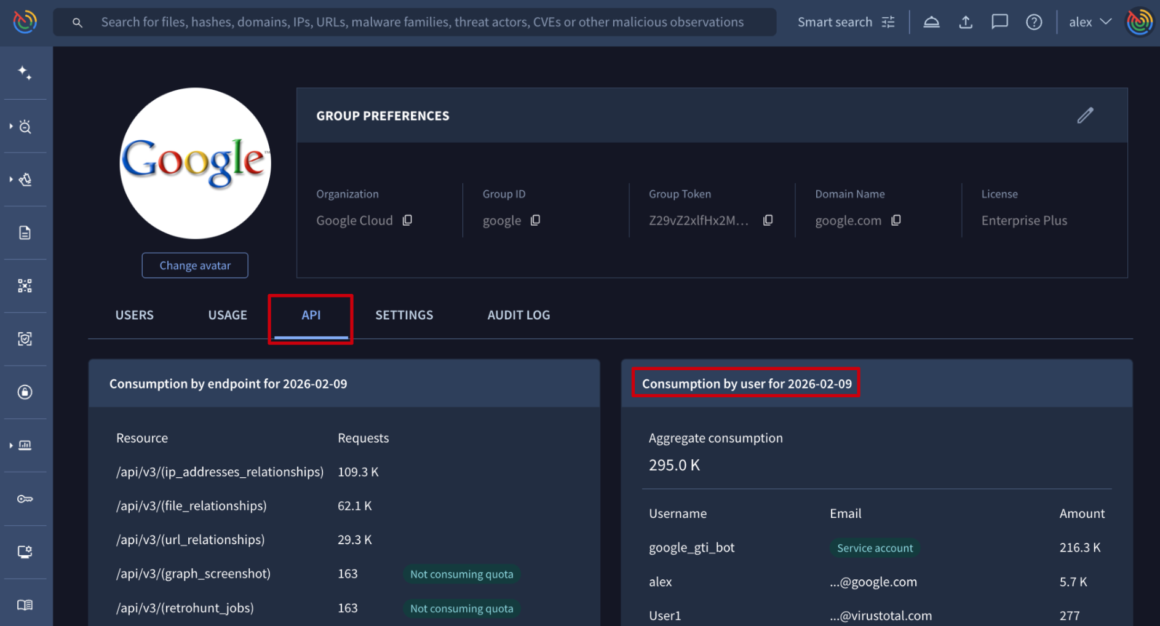
Task: Expand the arrow beside the third sidebar icon
Action: (11, 180)
